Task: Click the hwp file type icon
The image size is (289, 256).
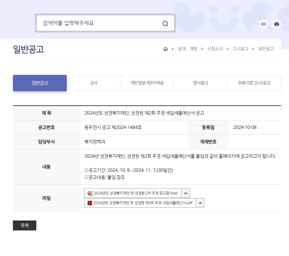Action: [90, 193]
